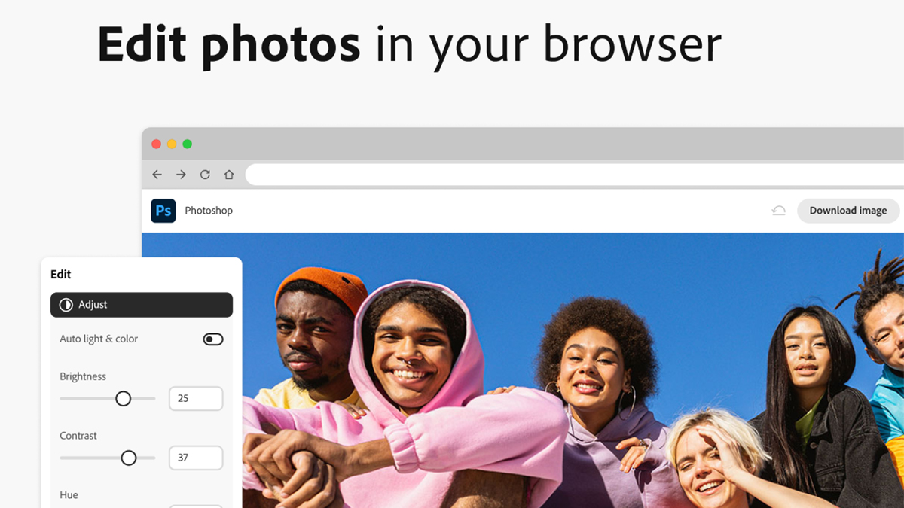Click the yellow minimize traffic light
This screenshot has height=508, width=904.
pos(171,143)
